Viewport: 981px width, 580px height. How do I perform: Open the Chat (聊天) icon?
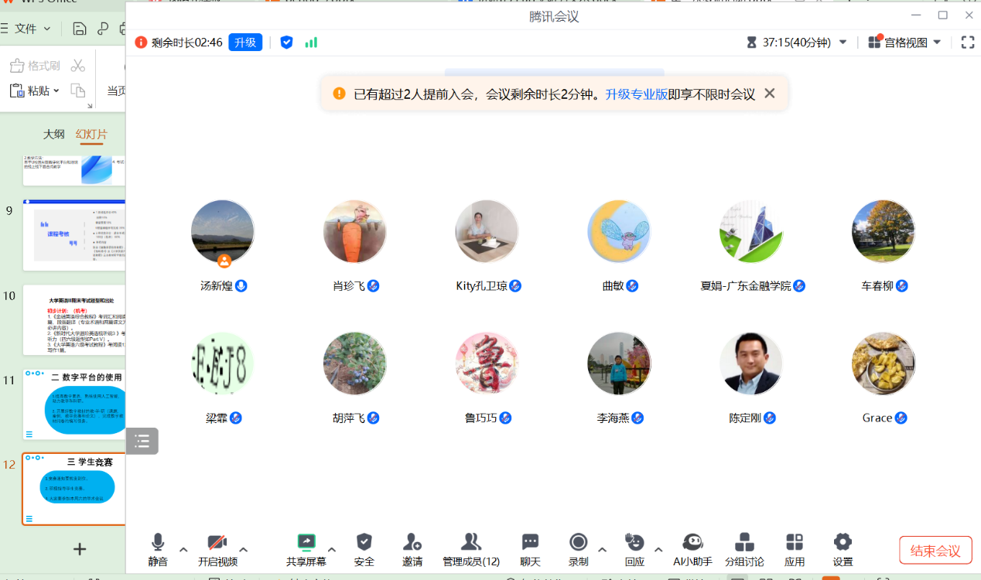click(x=530, y=543)
